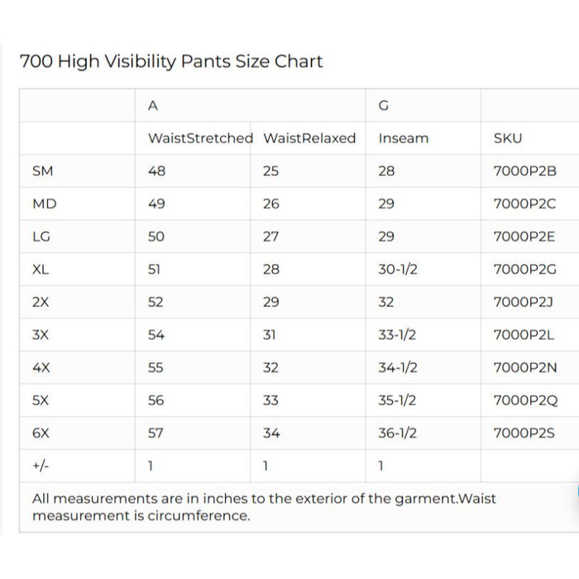Select SKU cell 7000P2S
Image resolution: width=579 pixels, height=579 pixels.
coord(524,433)
